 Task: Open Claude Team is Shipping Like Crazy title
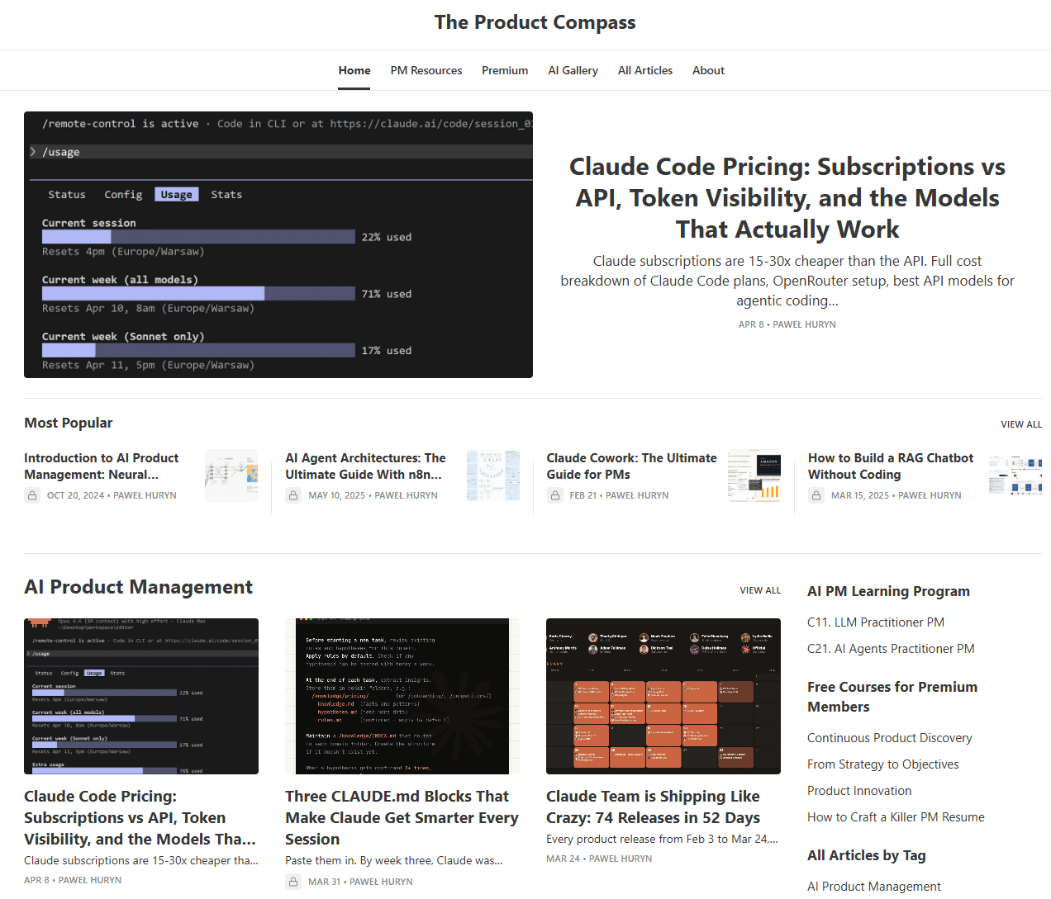click(654, 807)
